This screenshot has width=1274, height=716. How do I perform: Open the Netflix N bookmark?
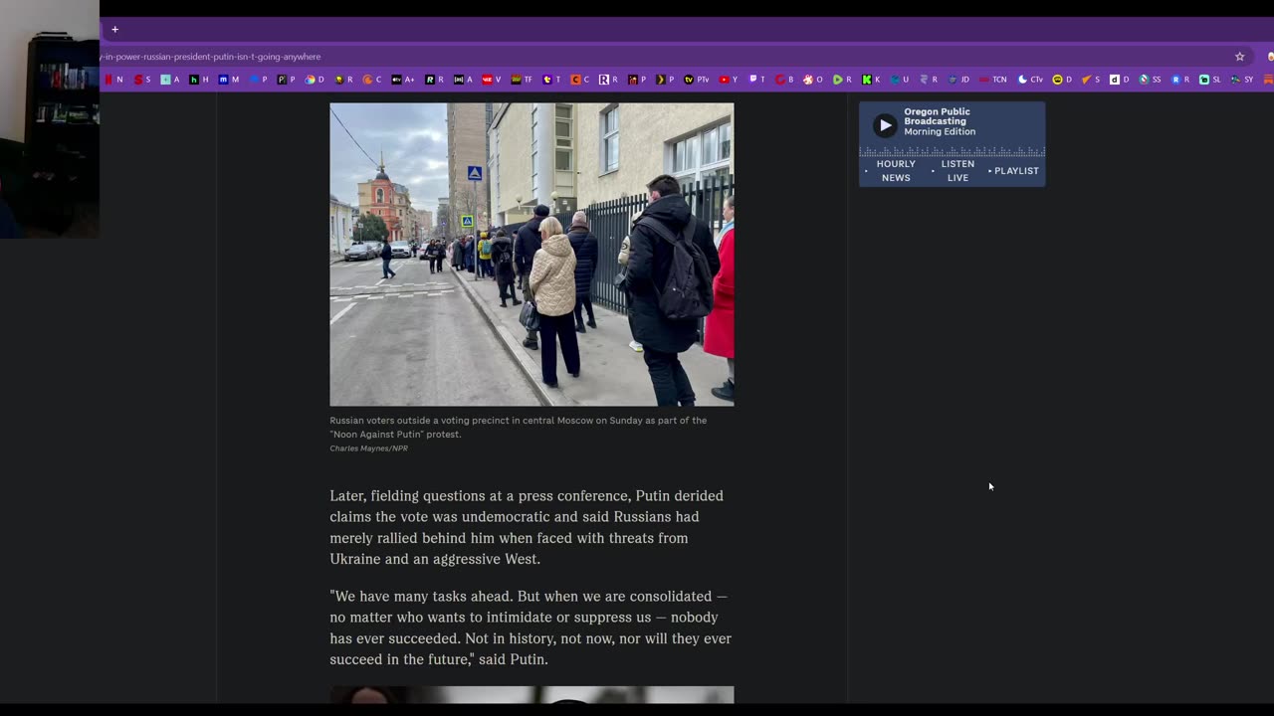coord(113,80)
